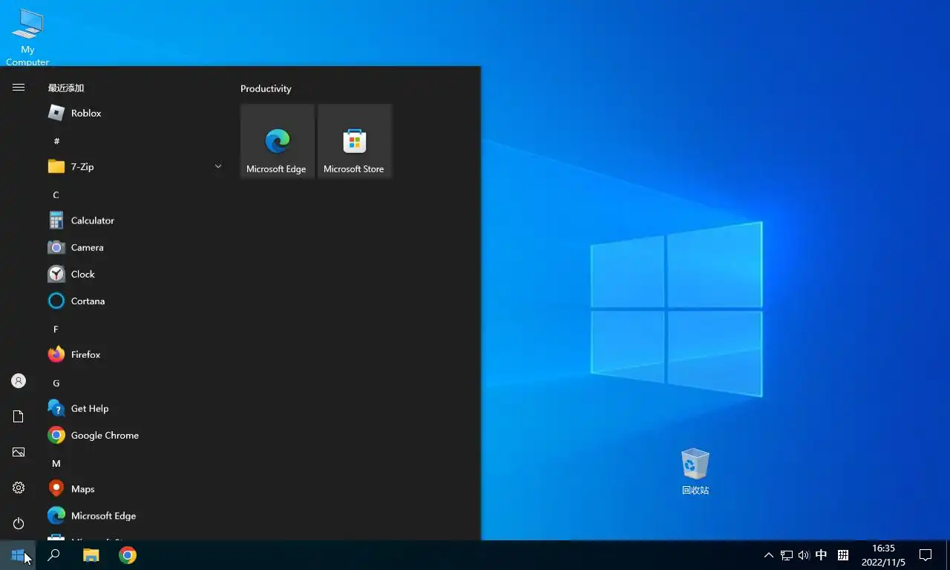
Task: Click the Microsoft Edge tile under Productivity
Action: tap(278, 141)
